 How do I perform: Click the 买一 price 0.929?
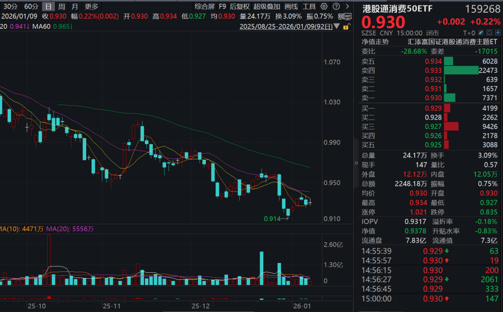coord(433,108)
